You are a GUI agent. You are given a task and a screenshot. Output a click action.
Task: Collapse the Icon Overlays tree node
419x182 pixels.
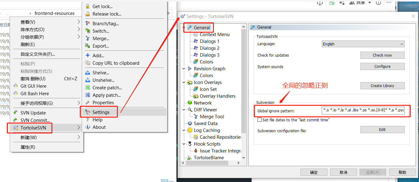point(184,82)
